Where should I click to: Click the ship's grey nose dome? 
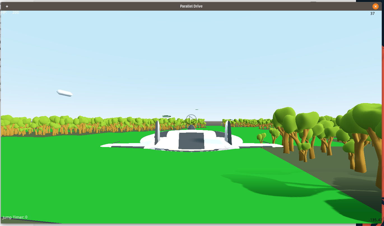point(191,127)
